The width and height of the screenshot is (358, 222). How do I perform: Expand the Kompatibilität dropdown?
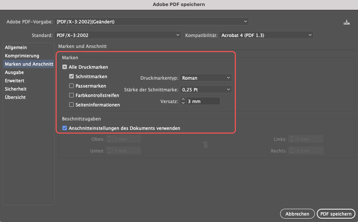point(266,35)
